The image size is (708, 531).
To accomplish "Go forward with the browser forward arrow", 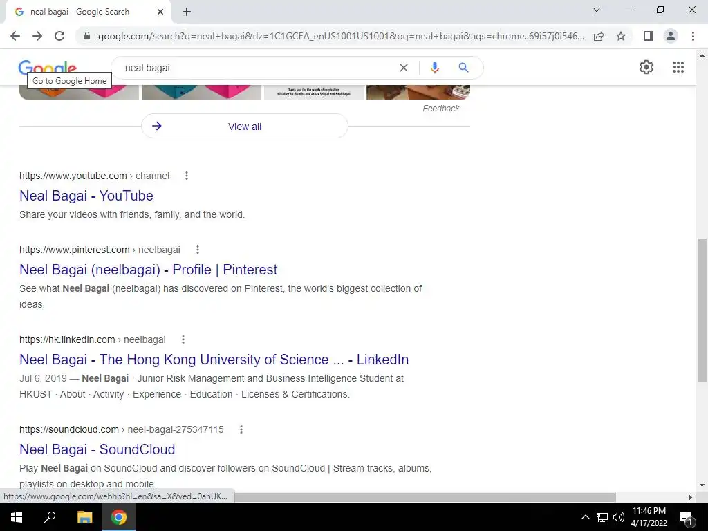I will [37, 36].
